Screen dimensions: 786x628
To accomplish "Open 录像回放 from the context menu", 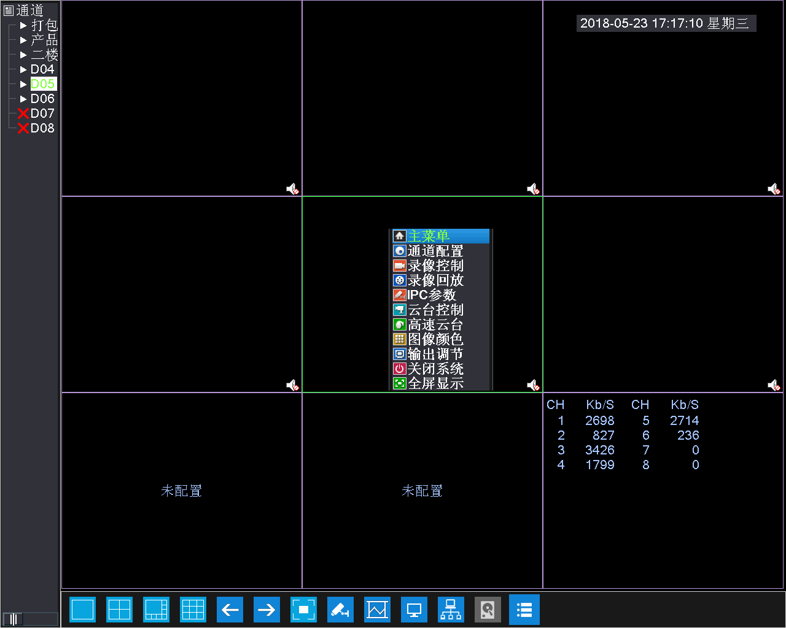I will pos(435,280).
